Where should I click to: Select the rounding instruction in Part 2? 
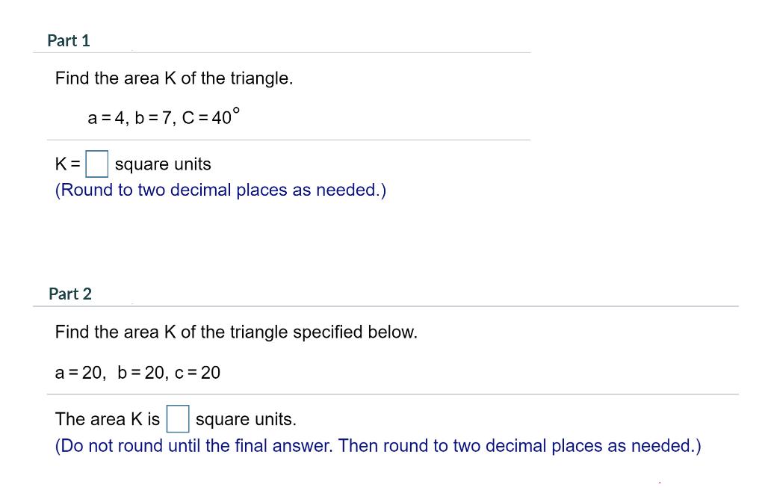pos(377,445)
